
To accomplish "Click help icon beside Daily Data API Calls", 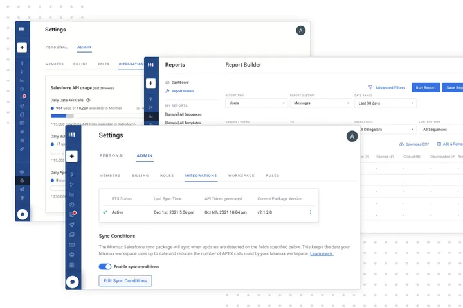I will coord(88,100).
